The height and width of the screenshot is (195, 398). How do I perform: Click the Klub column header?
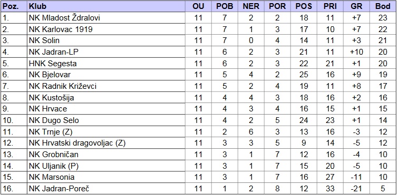[x=106, y=6]
